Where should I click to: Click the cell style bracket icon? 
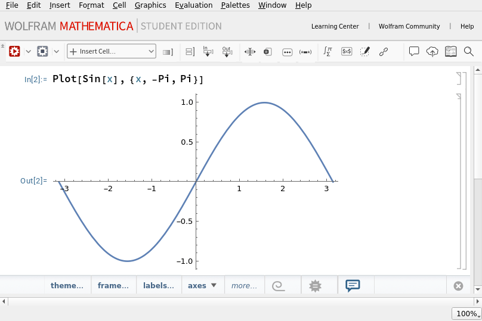tap(168, 52)
